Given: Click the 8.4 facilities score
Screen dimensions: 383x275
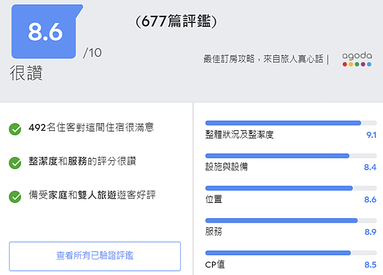Looking at the screenshot, I should click(370, 168).
